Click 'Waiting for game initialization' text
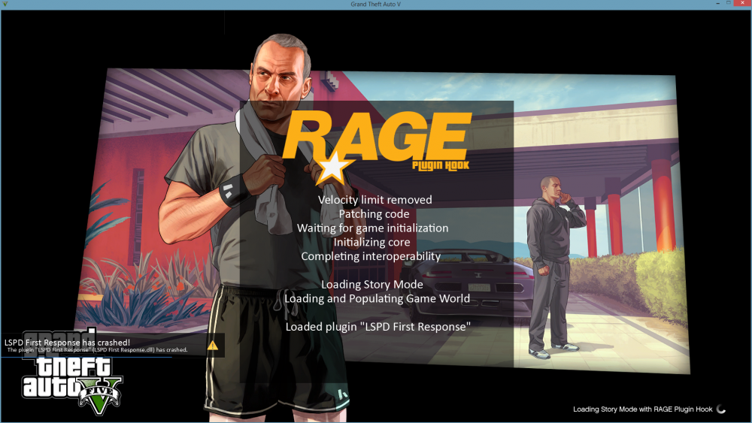The width and height of the screenshot is (752, 423). point(373,228)
